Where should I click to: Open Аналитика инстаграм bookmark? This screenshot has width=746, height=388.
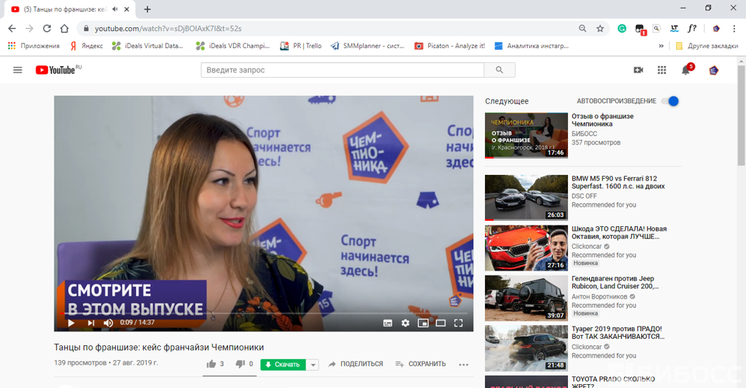click(x=532, y=46)
